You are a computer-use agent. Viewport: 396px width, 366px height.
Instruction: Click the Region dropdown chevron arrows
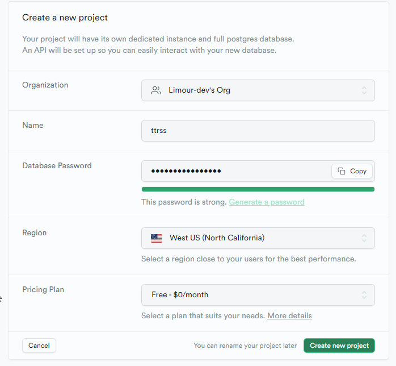pos(364,238)
